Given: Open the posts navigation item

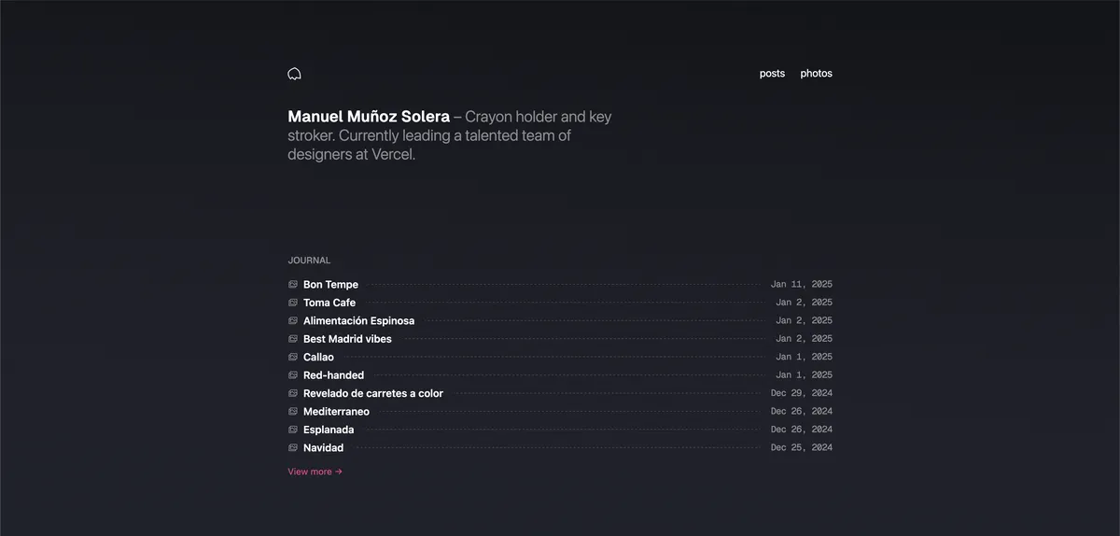Looking at the screenshot, I should tap(772, 74).
